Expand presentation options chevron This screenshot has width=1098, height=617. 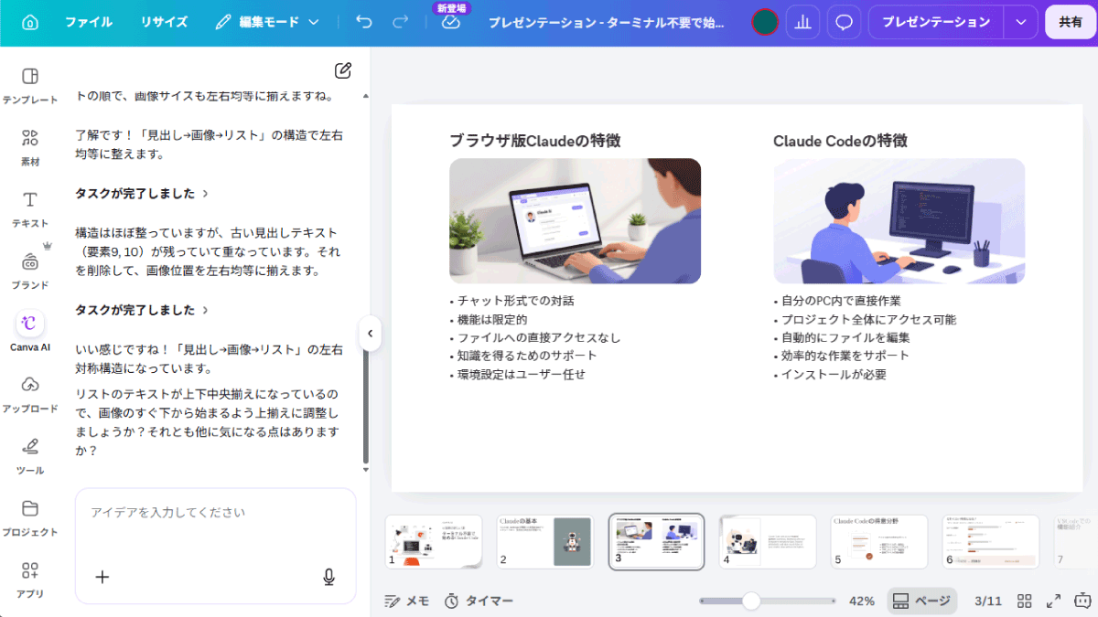point(1021,22)
